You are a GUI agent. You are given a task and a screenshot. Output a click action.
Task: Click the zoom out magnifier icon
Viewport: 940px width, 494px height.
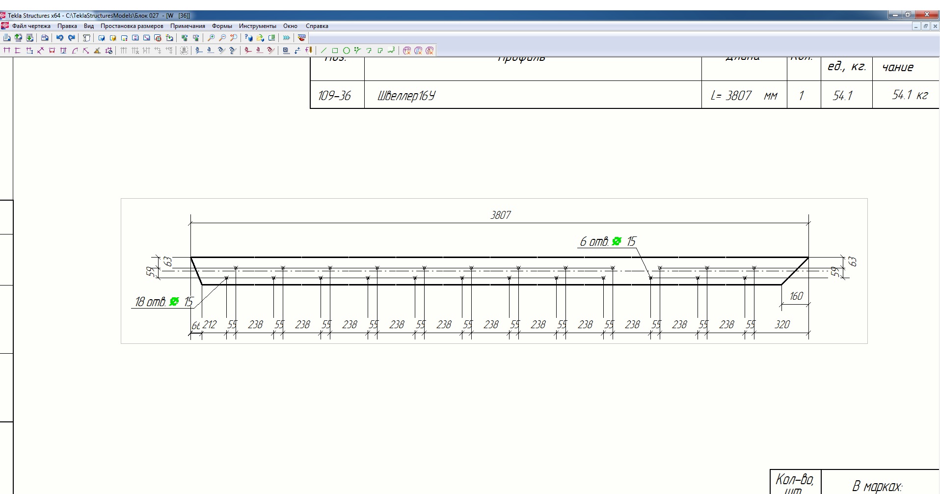coord(222,38)
